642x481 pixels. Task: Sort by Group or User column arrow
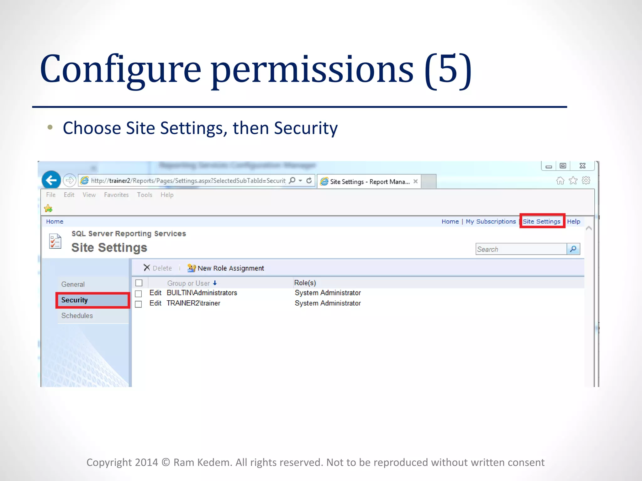[215, 283]
